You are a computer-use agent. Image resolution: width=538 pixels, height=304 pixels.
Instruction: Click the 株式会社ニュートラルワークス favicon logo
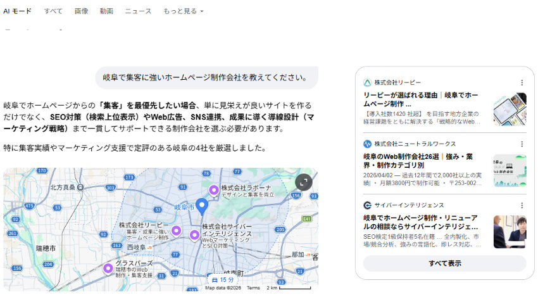coord(368,144)
